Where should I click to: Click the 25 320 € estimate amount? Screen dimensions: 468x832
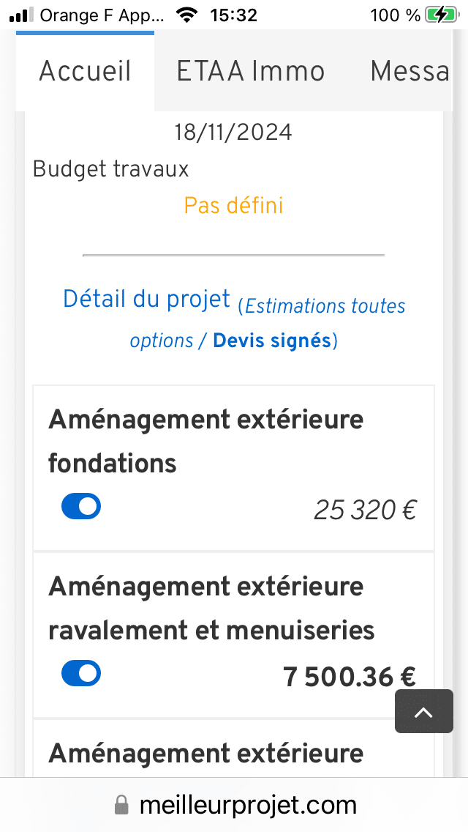coord(365,510)
